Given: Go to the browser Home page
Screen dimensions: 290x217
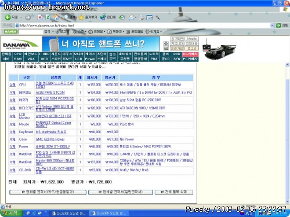Looking at the screenshot, I should (x=56, y=17).
